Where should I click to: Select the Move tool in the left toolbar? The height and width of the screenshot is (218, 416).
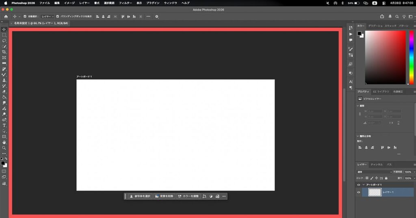tap(4, 30)
